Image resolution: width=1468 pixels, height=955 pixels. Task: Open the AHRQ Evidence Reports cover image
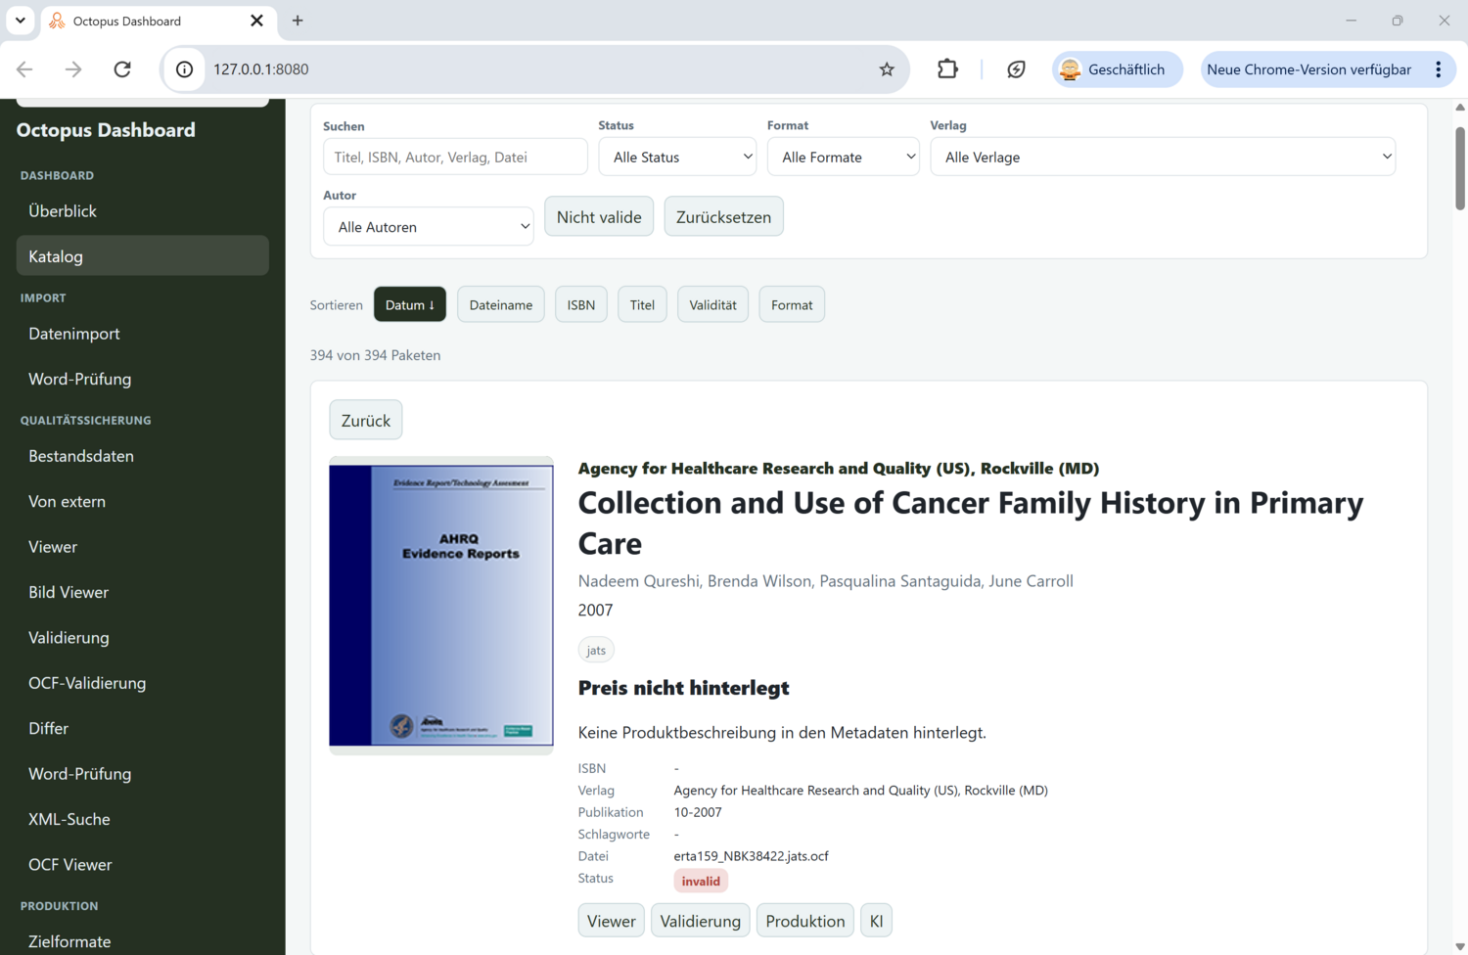point(441,606)
